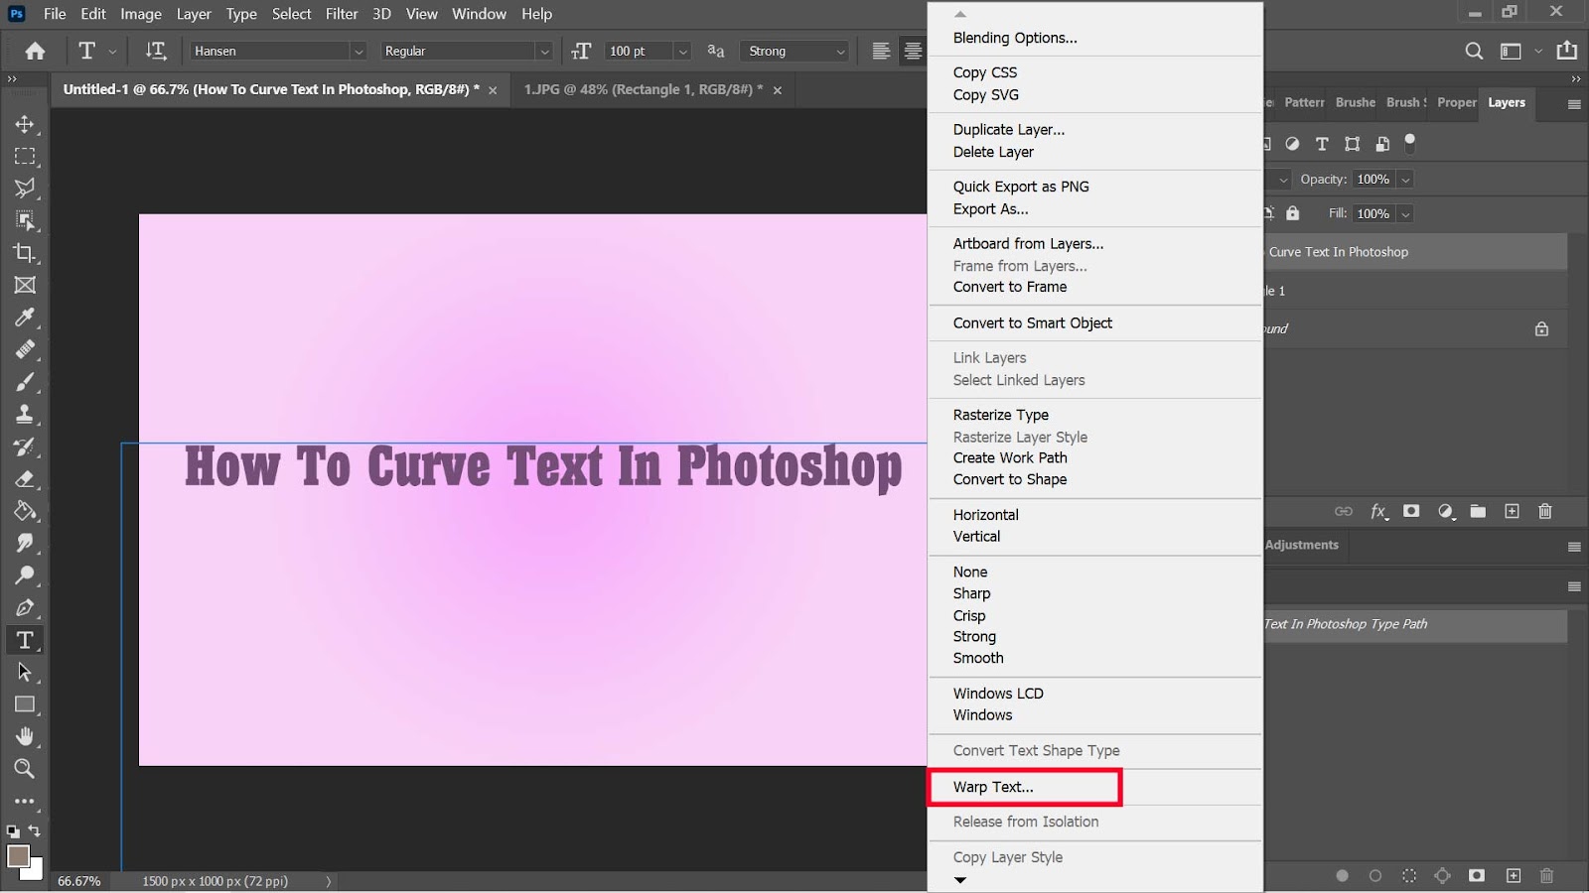Select the Eyedropper tool
Image resolution: width=1589 pixels, height=893 pixels.
(x=25, y=318)
